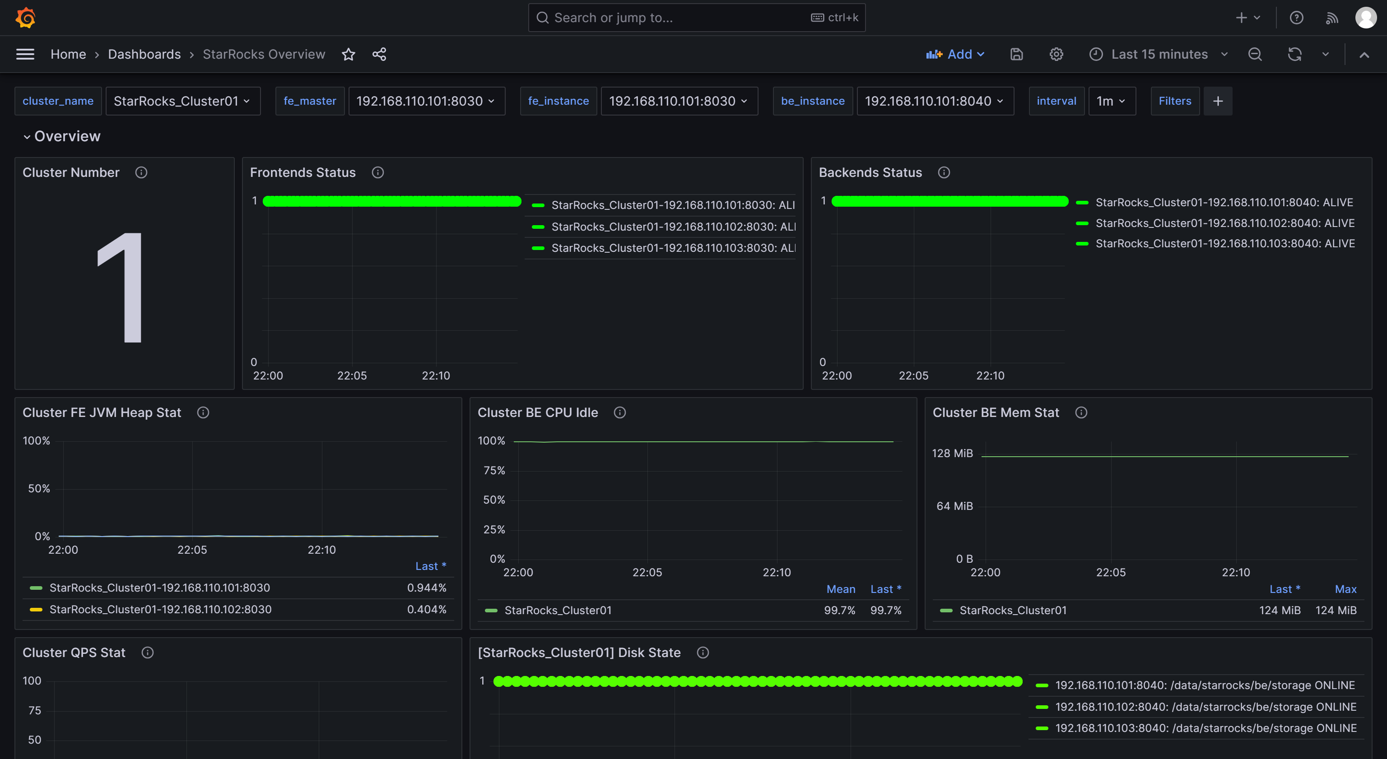The height and width of the screenshot is (759, 1387).
Task: Open the cluster_name StarRocks_Cluster01 dropdown
Action: [182, 101]
